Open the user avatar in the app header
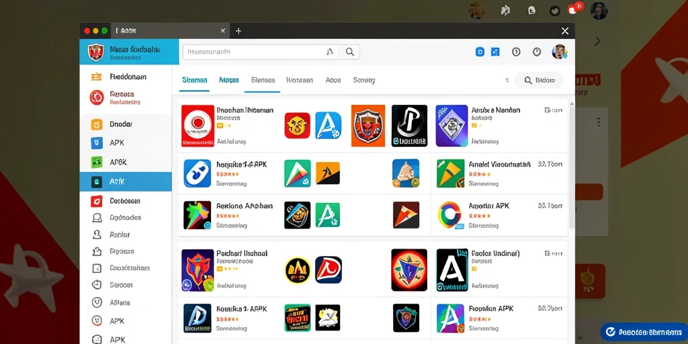 (560, 52)
